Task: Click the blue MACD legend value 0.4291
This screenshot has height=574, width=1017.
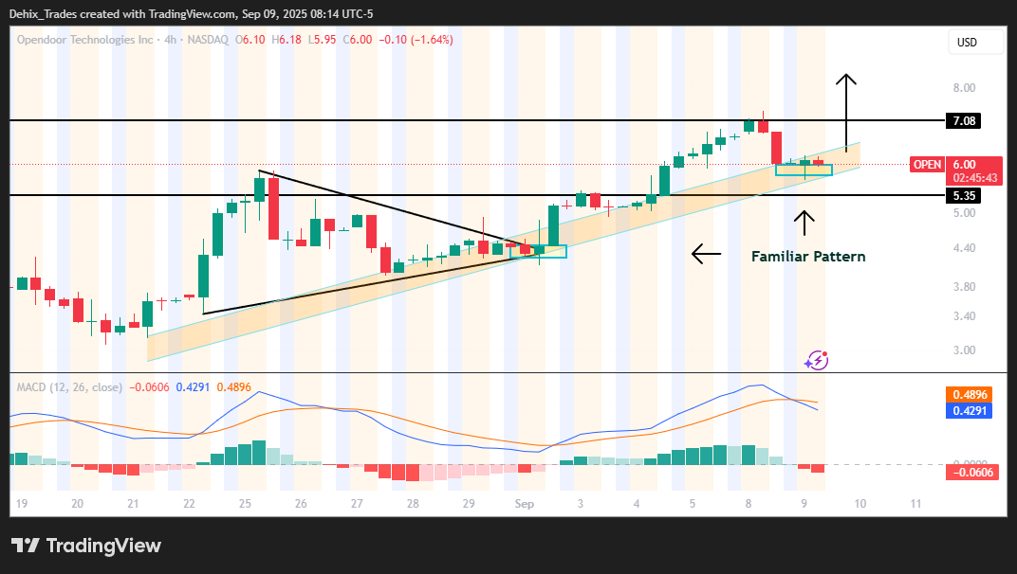Action: [193, 387]
